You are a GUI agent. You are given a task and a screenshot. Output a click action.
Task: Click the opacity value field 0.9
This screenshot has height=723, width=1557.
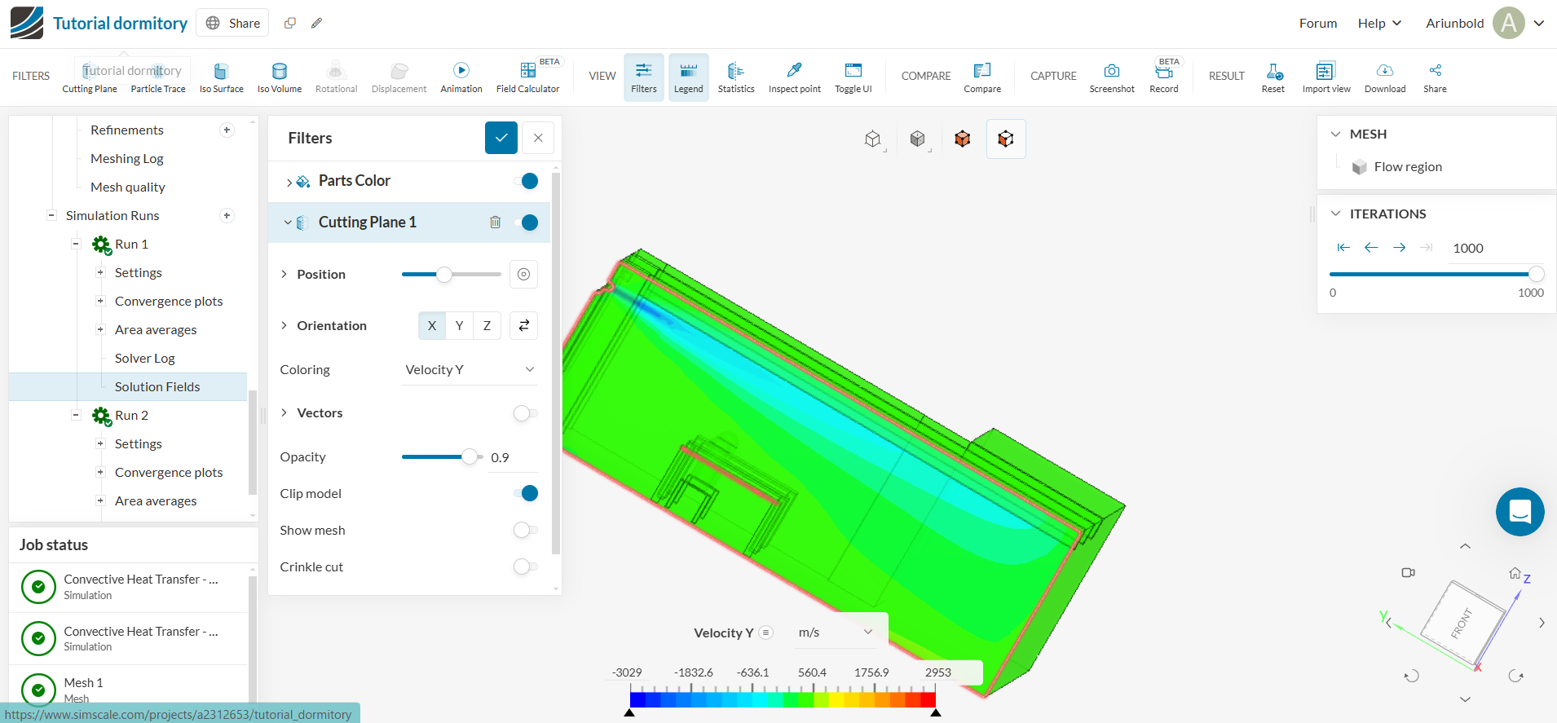tap(513, 458)
